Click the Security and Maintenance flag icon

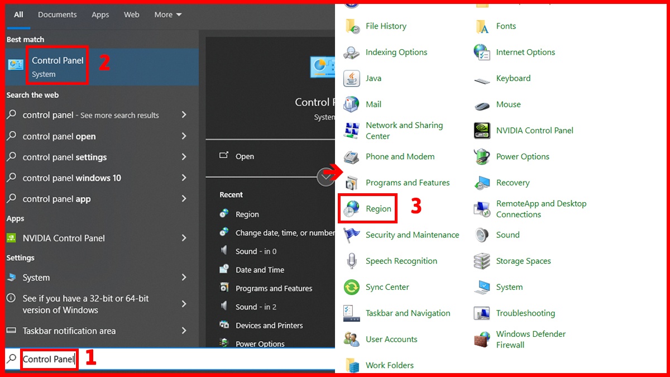[x=352, y=235]
